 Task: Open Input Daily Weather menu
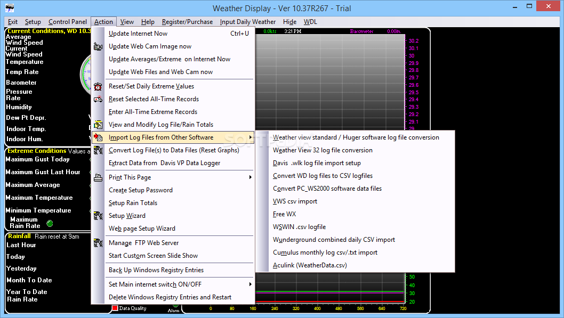click(x=248, y=22)
